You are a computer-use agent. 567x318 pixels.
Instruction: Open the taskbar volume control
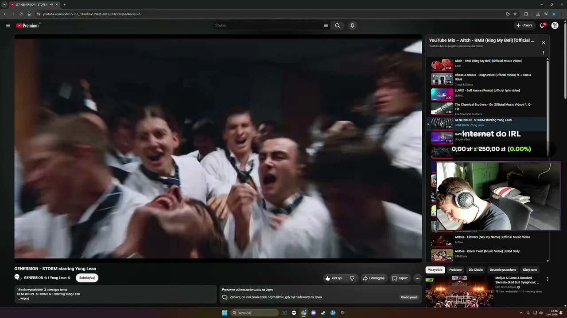pos(540,313)
